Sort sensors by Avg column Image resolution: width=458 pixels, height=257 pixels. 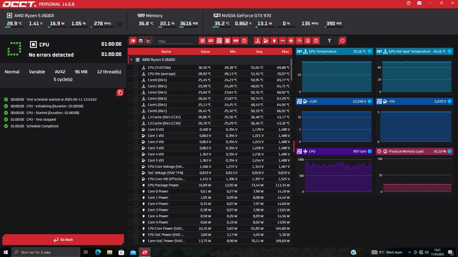pos(259,51)
